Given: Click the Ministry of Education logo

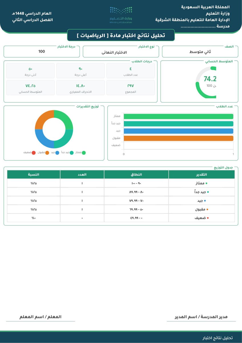Looking at the screenshot, I should click(121, 15).
